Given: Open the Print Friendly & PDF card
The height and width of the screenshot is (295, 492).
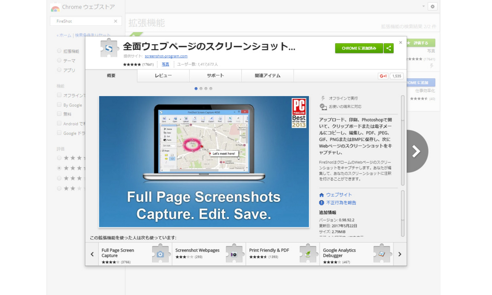Looking at the screenshot, I should click(x=283, y=254).
